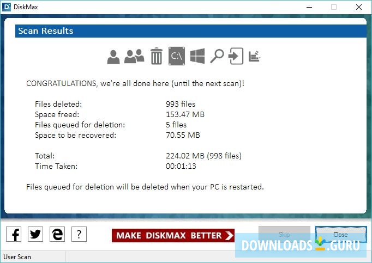Click the 'Total:' label
Image resolution: width=372 pixels, height=263 pixels.
click(x=45, y=156)
